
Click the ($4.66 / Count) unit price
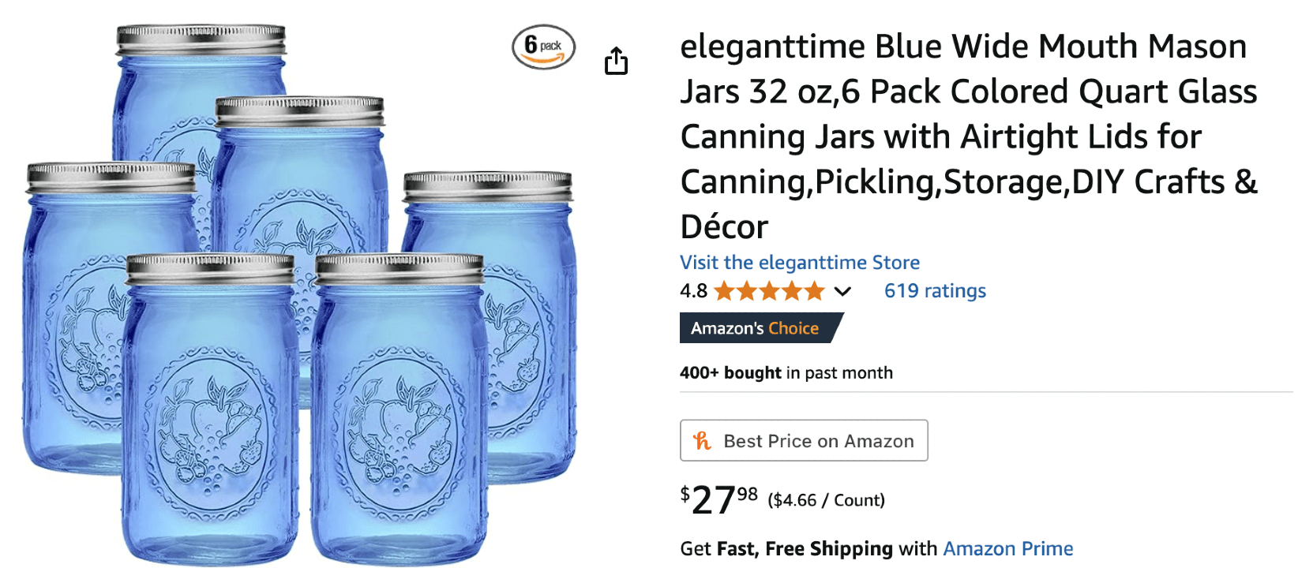(x=826, y=500)
